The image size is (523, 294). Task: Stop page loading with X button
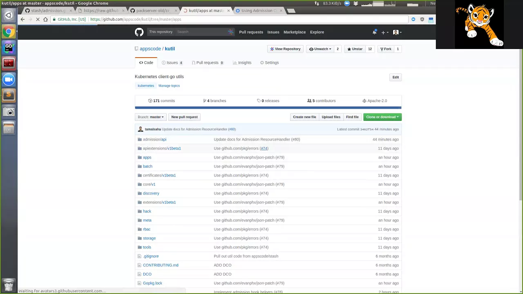(38, 19)
